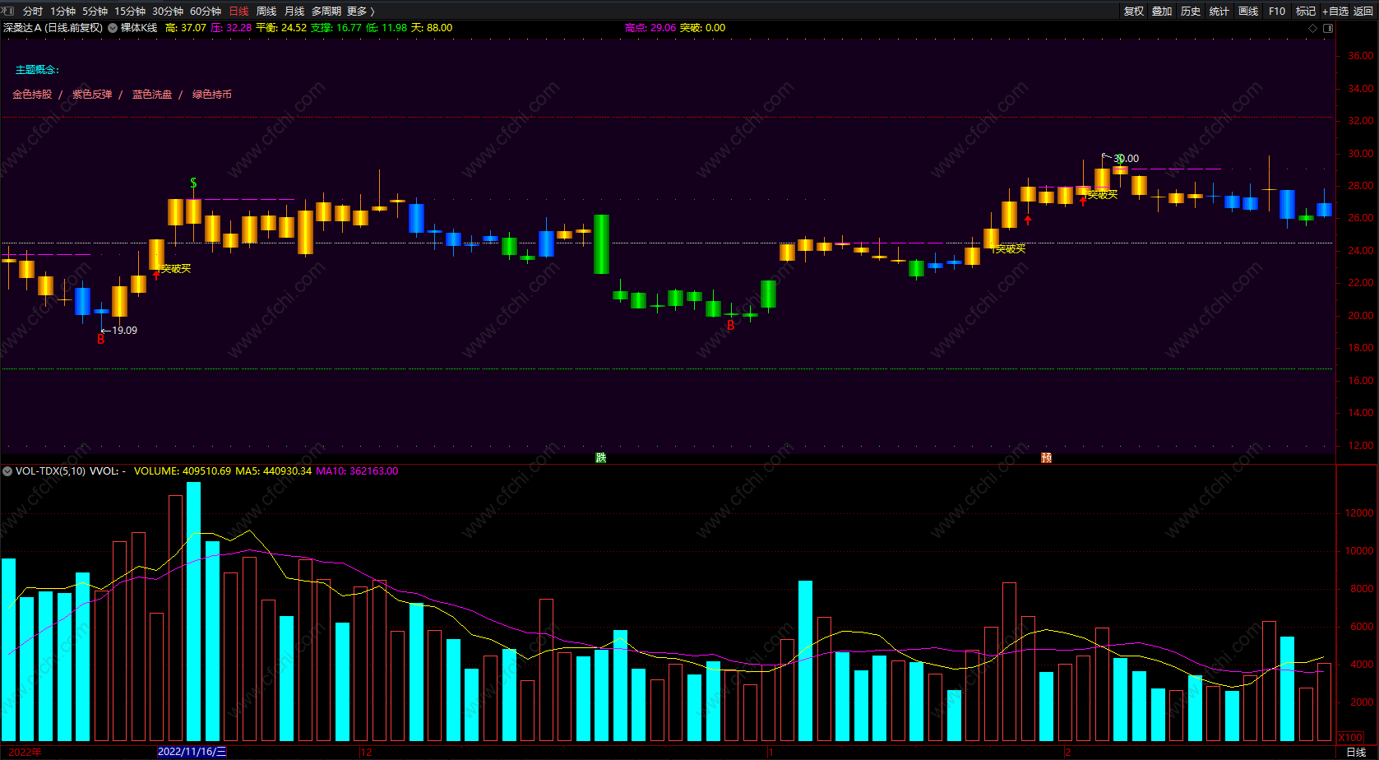Expand main chart indicator dropdown by 裸体K线
The width and height of the screenshot is (1379, 760).
[113, 28]
